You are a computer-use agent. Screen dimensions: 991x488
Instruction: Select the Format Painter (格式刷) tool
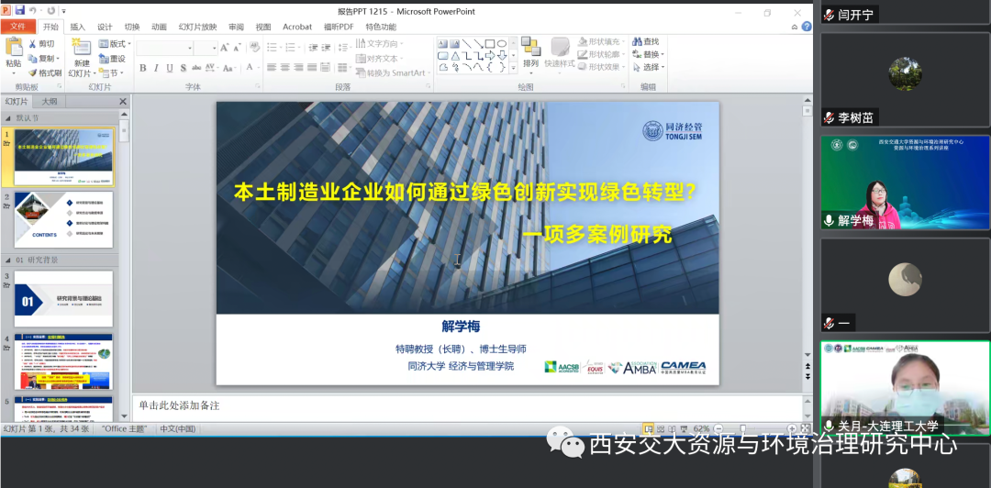(43, 72)
